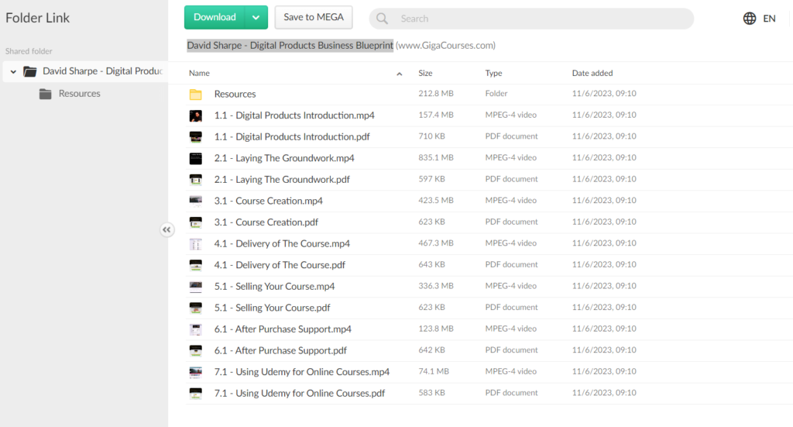Select 5.1 - Selling Your Course.pdf

click(272, 308)
